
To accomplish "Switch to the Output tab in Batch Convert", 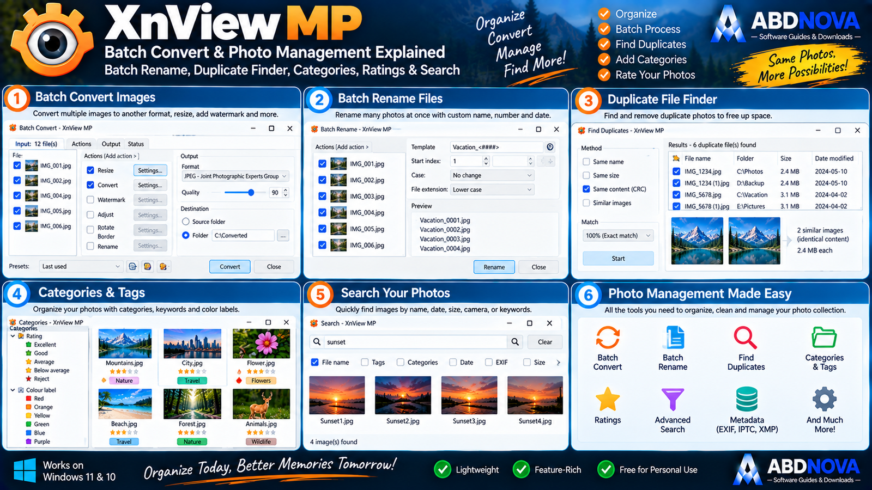I will 111,144.
